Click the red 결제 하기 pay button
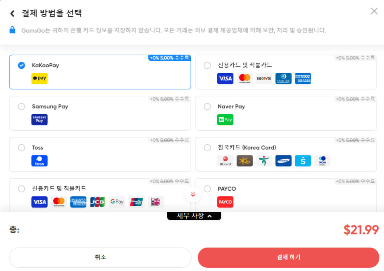 288,257
